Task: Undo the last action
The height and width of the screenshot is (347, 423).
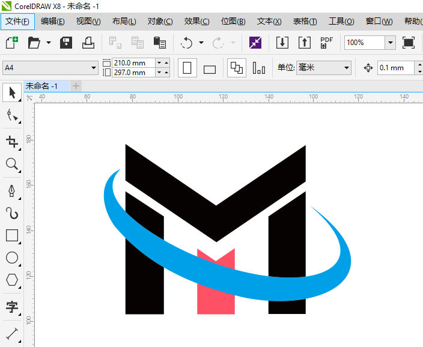Action: [x=186, y=43]
